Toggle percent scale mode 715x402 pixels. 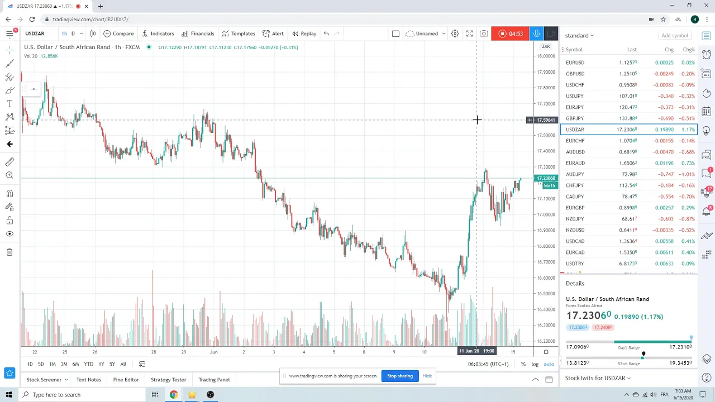tap(523, 364)
